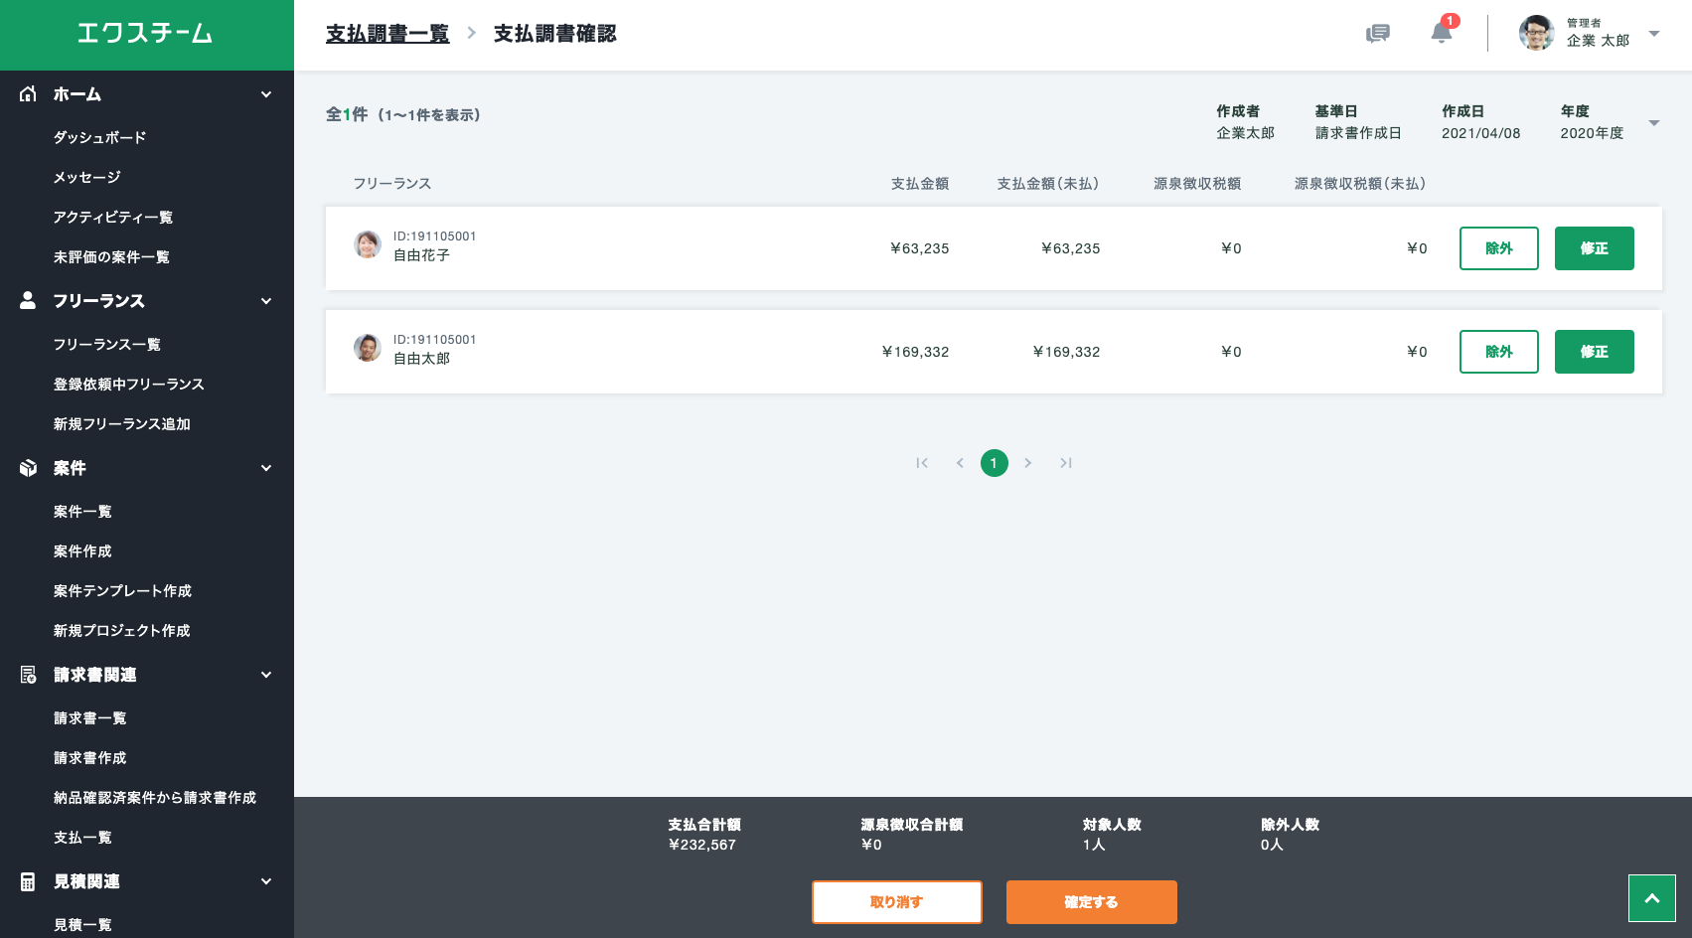
Task: Collapse the 請求書関連 sidebar section
Action: click(265, 675)
